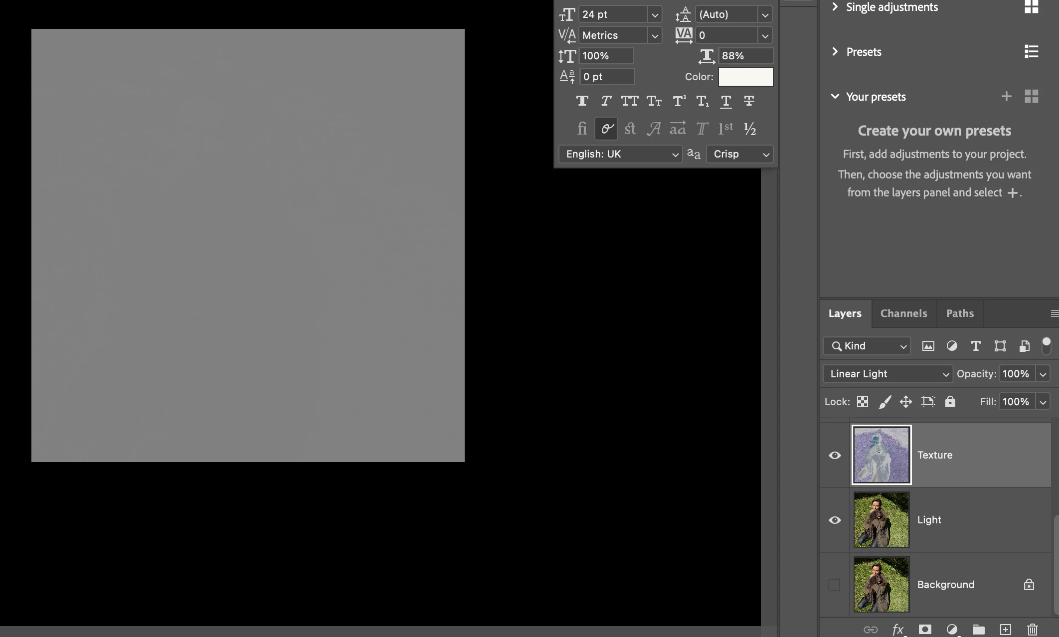Open the Linear Light blend mode dropdown
This screenshot has width=1059, height=637.
click(x=887, y=374)
